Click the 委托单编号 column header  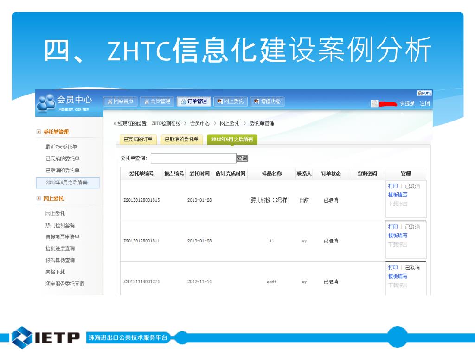click(141, 173)
